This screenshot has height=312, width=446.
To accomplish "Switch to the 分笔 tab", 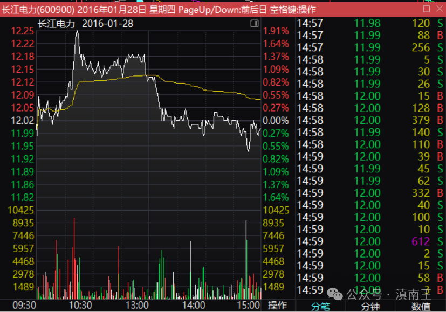I will coord(320,307).
